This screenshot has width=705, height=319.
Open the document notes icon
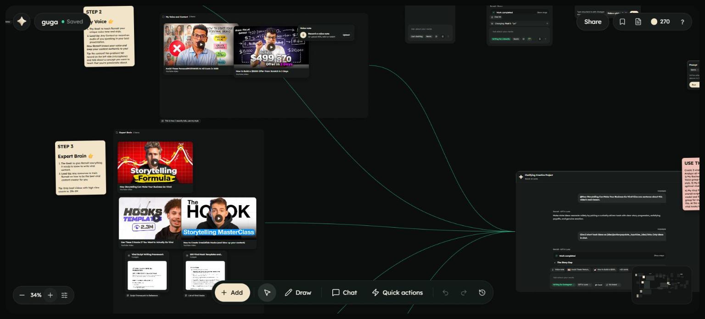[638, 22]
